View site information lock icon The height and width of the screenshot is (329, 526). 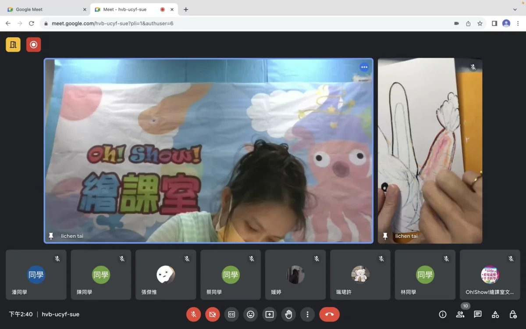pyautogui.click(x=46, y=23)
